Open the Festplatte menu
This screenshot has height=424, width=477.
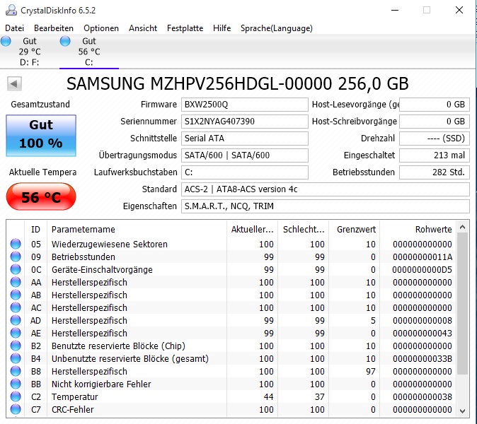(185, 28)
